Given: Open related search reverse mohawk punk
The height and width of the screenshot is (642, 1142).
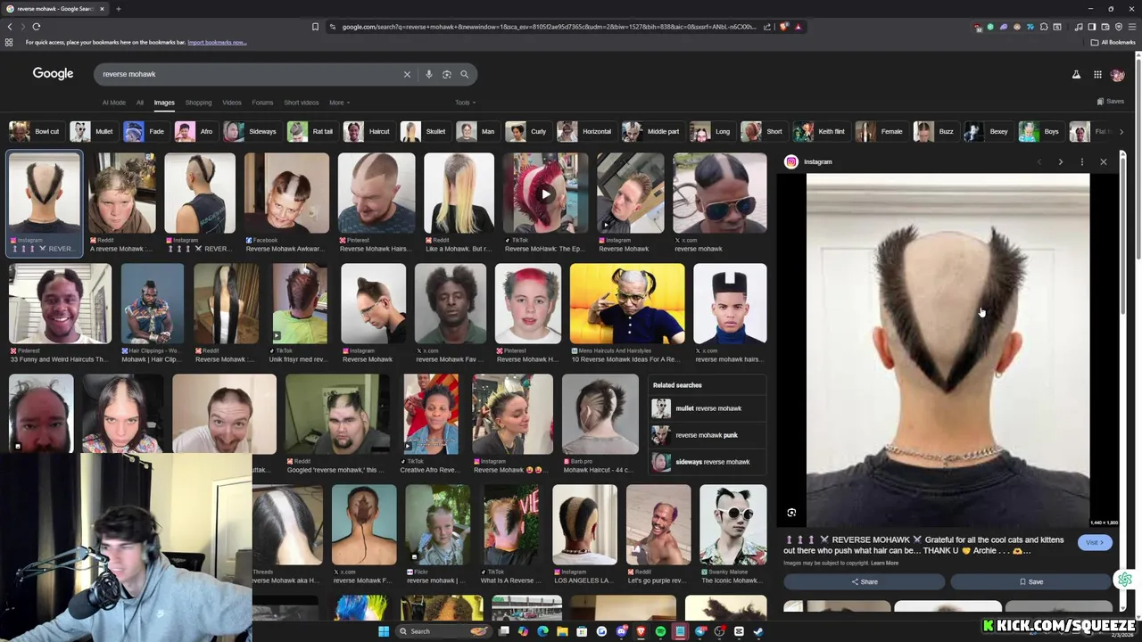Looking at the screenshot, I should (707, 435).
